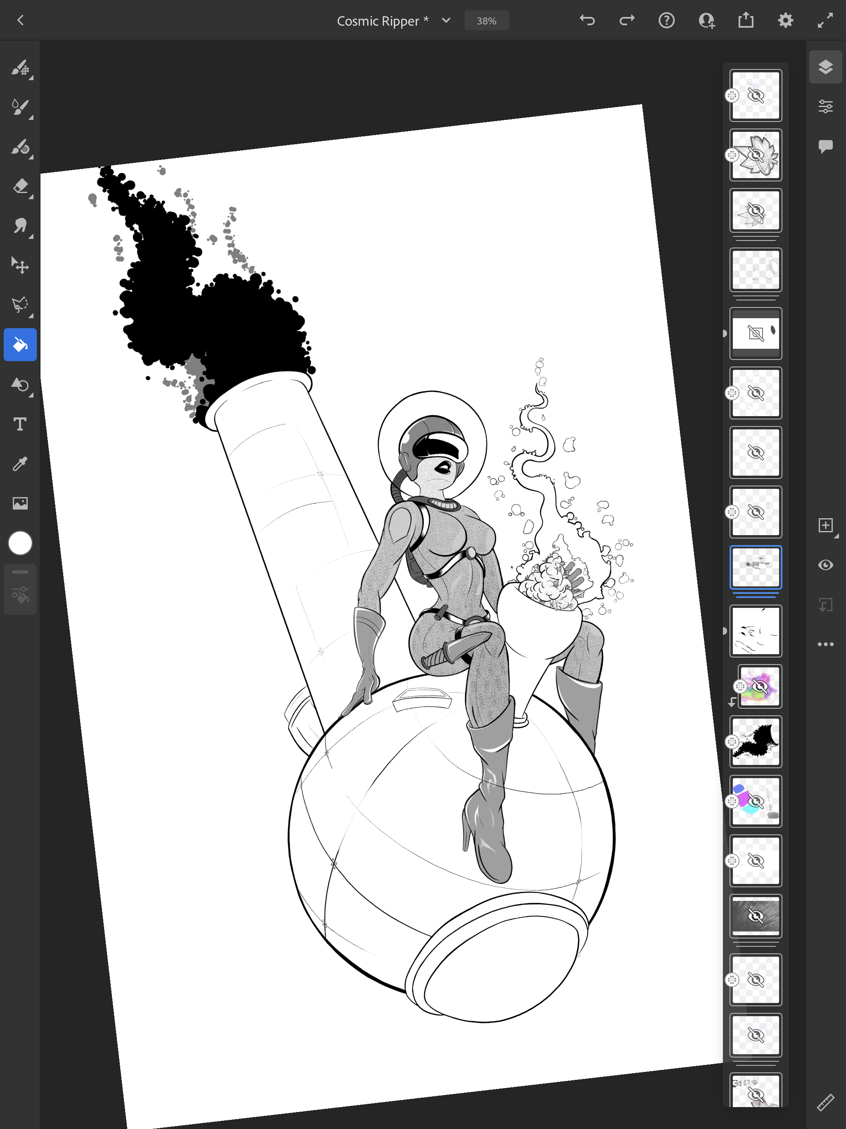Expand the black-mask layer group arrow
This screenshot has height=1129, width=846.
(725, 333)
